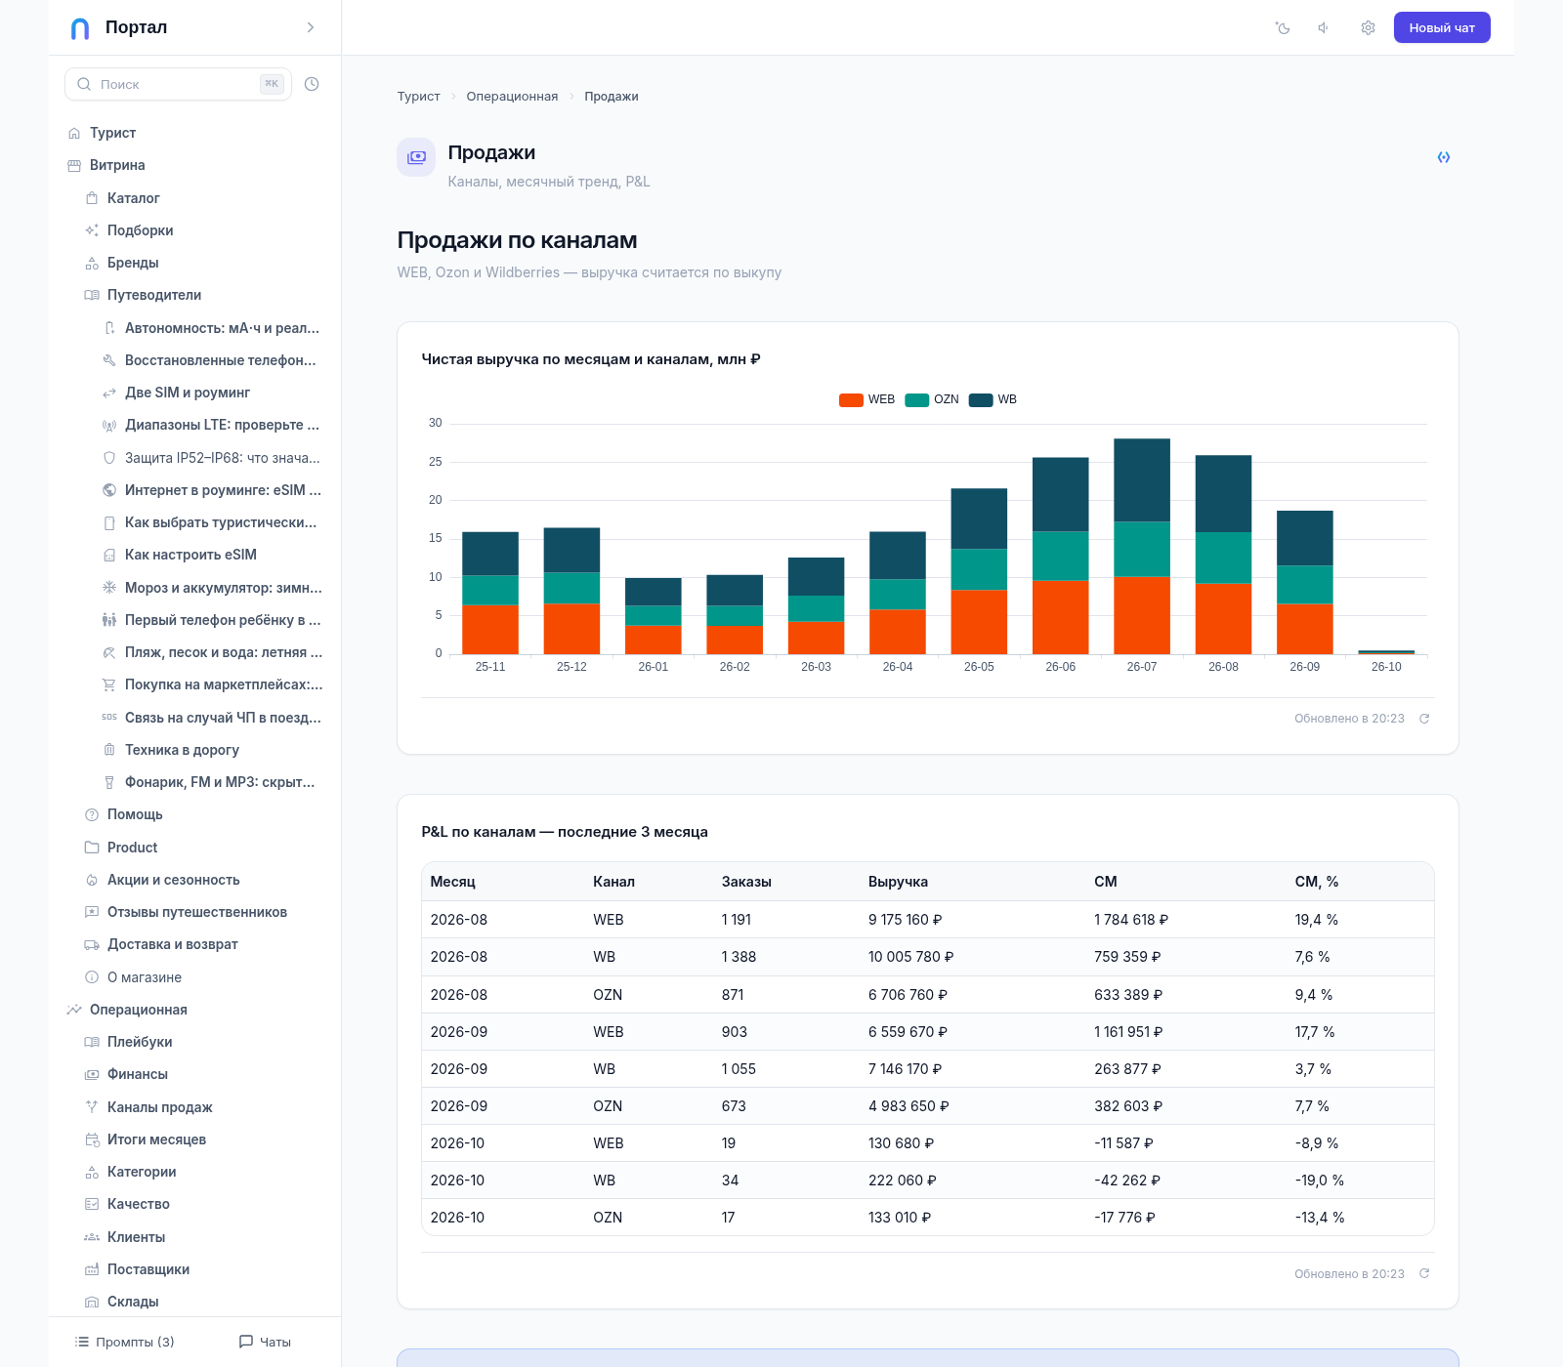This screenshot has width=1563, height=1367.
Task: Click the 26-07 bar in chart
Action: pos(1142,547)
